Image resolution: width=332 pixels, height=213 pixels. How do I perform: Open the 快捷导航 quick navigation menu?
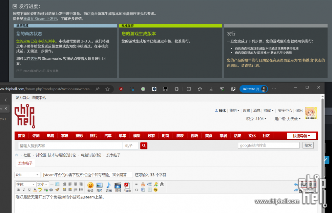tap(301, 136)
